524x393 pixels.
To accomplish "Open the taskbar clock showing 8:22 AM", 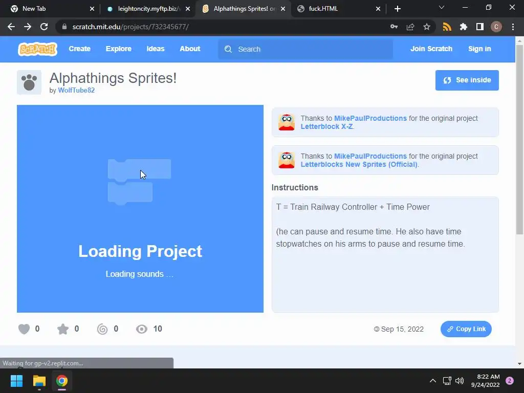I will pyautogui.click(x=486, y=381).
